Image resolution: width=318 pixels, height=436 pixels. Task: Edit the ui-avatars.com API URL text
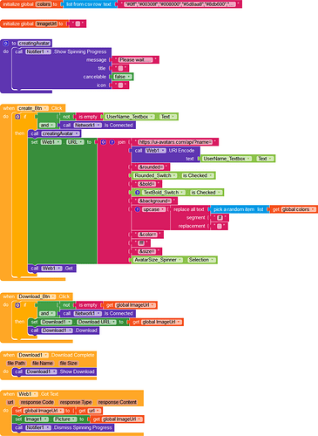(175, 142)
